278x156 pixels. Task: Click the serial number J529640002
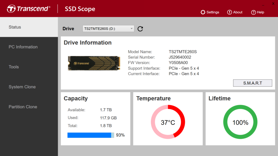180,57
